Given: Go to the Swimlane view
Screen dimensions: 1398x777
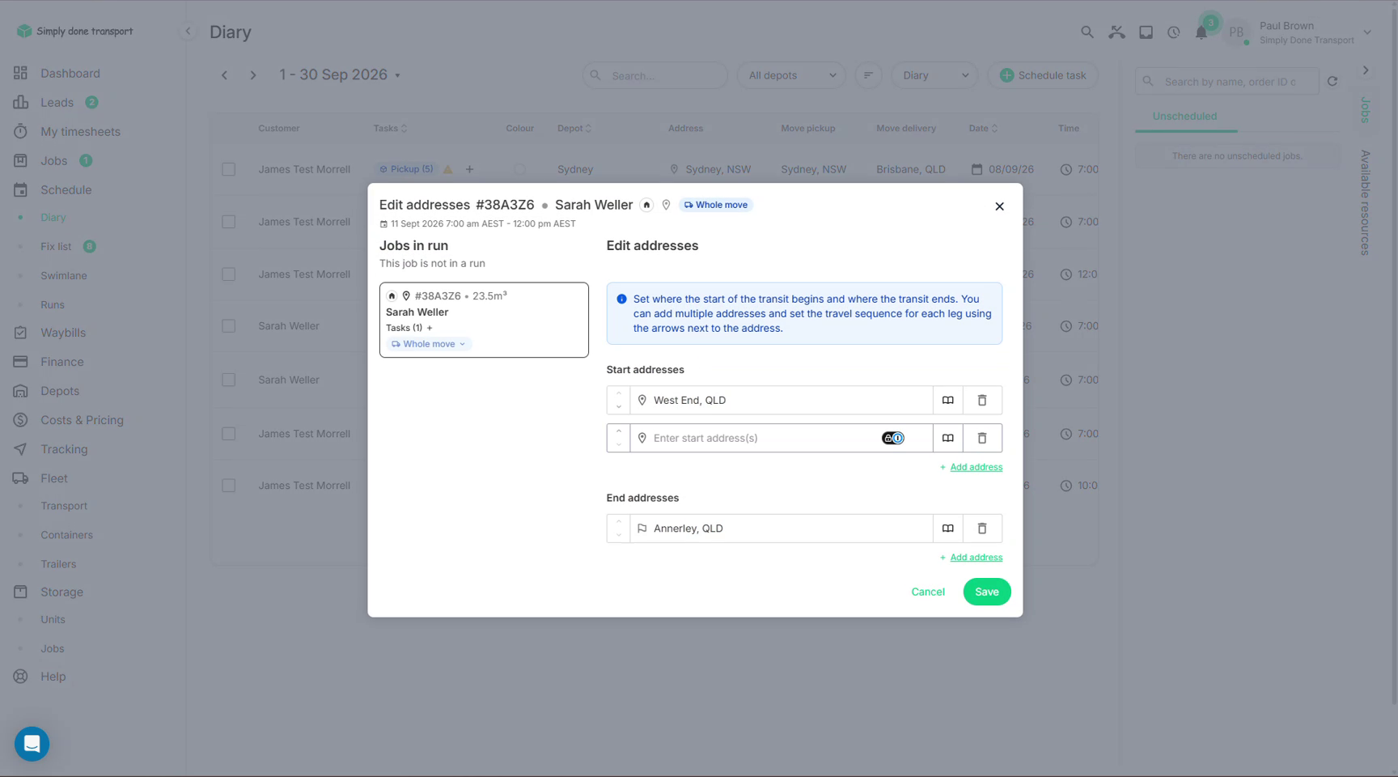Looking at the screenshot, I should (64, 275).
